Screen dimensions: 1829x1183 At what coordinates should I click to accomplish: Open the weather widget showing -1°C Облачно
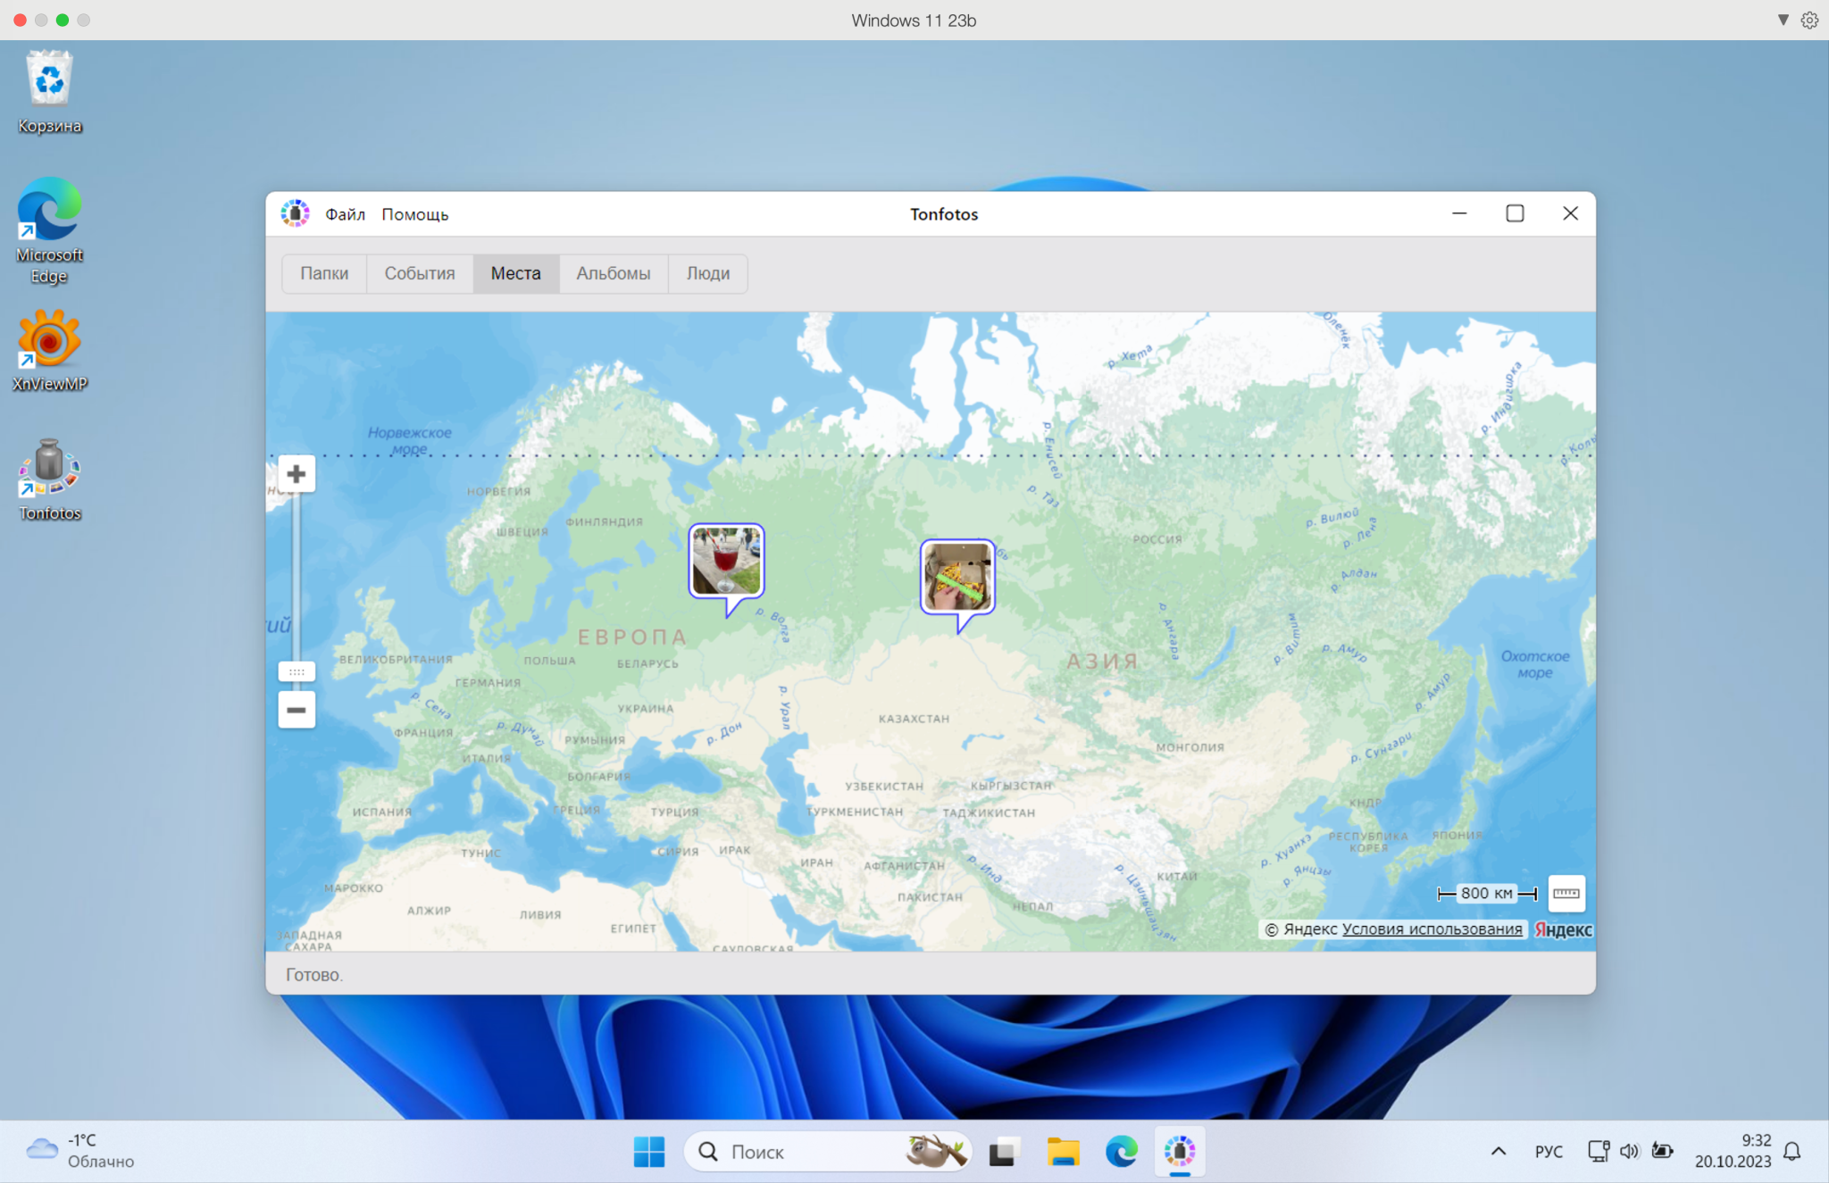80,1151
